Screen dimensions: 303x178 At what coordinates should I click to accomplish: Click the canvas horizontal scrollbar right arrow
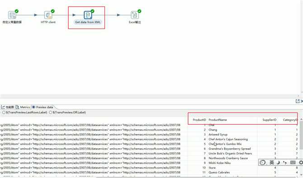[298, 96]
